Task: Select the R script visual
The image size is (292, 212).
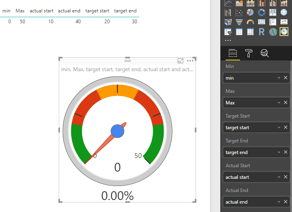Action: click(262, 32)
